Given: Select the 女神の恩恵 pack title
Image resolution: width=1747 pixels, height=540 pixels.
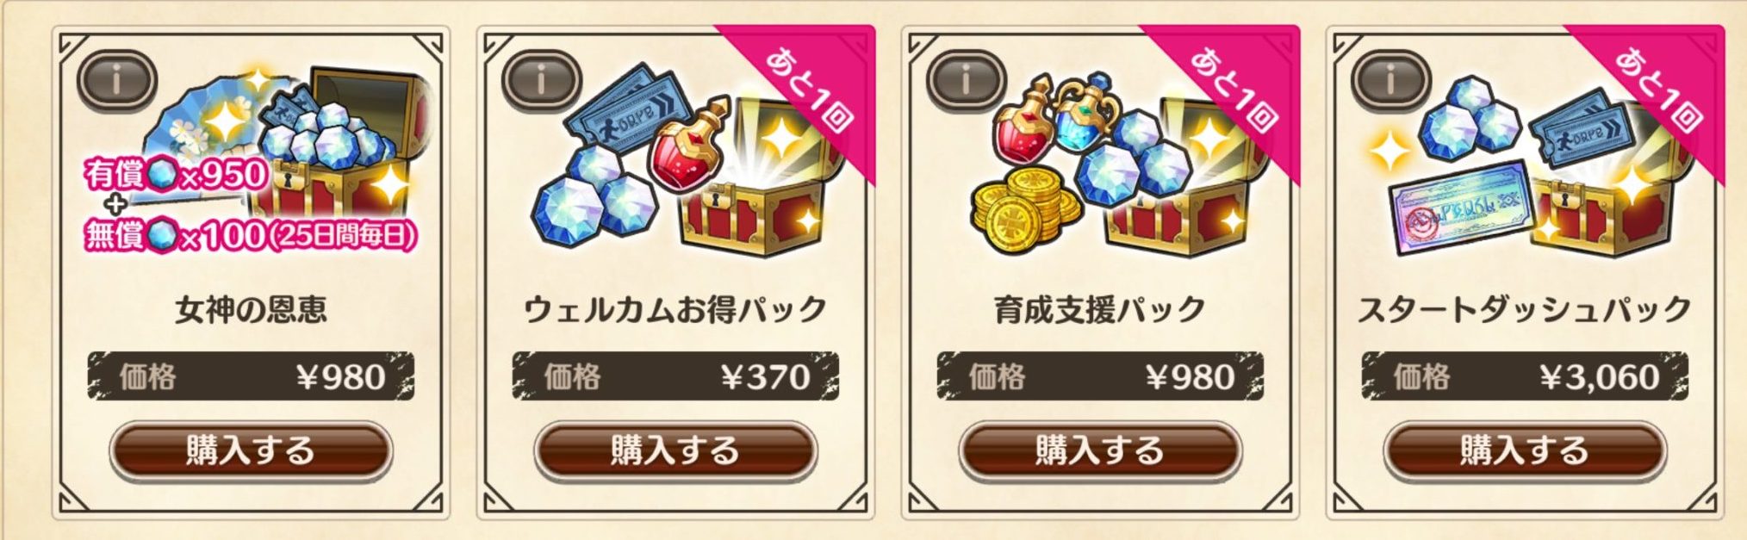Looking at the screenshot, I should pos(251,309).
